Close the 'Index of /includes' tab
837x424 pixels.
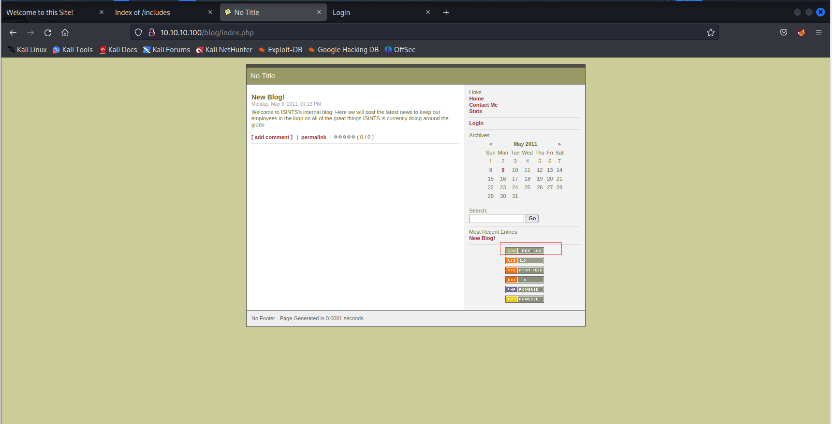tap(210, 13)
